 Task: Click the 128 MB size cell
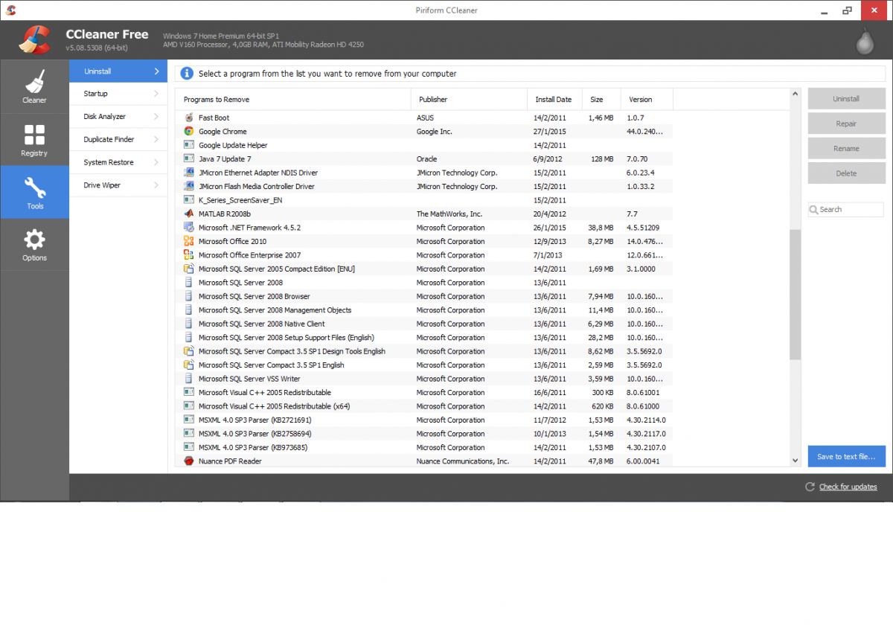(x=601, y=159)
